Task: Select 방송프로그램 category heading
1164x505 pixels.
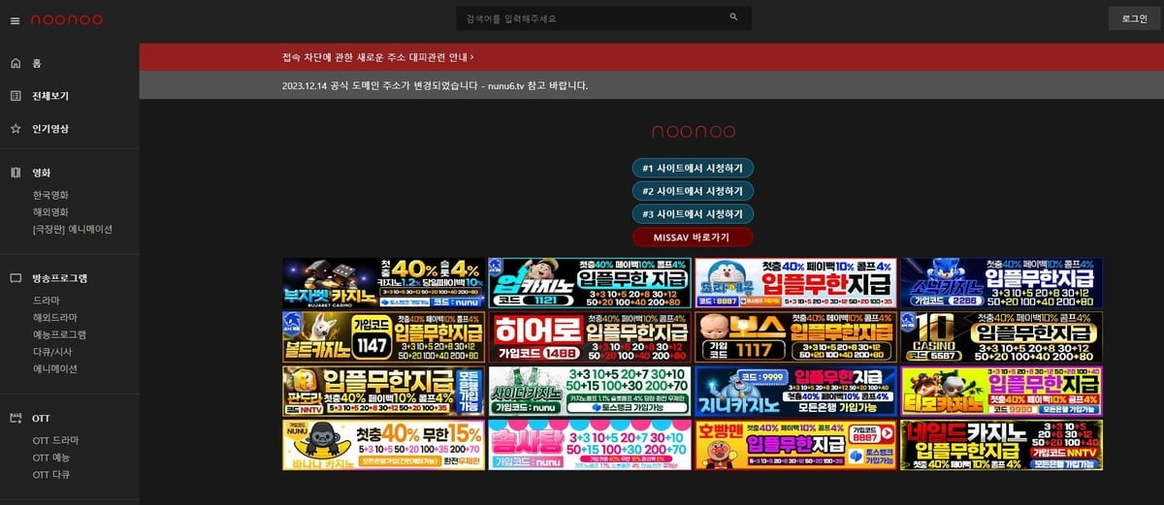Action: [x=59, y=277]
